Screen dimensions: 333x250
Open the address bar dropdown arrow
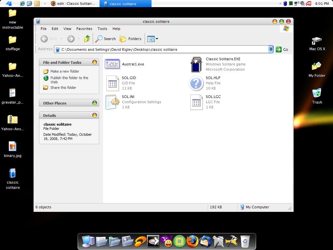click(x=271, y=49)
